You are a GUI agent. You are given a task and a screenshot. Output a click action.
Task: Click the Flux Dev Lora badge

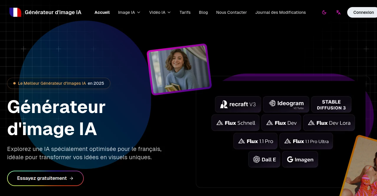click(329, 123)
